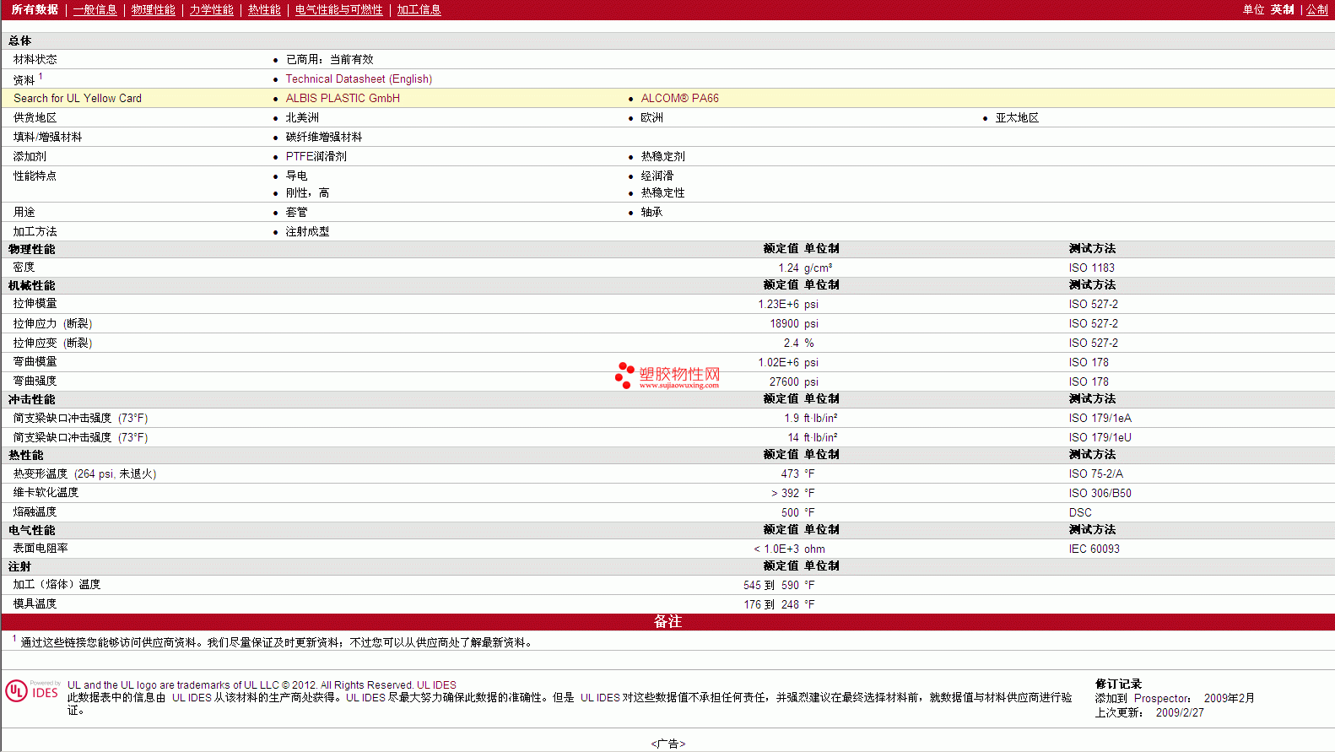1335x752 pixels.
Task: Open the ALBIS PLASTIC GmbH link
Action: pos(343,98)
